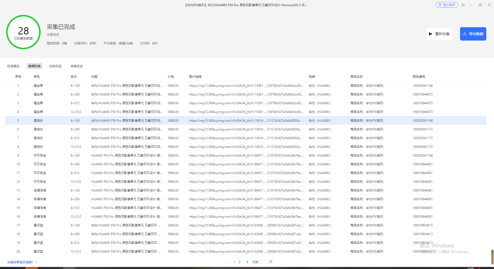Viewport: 494px width, 269px height.
Task: Click title cell in row 11
Action: (x=127, y=173)
